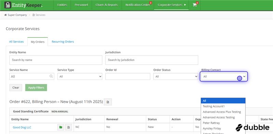Open document icon next to Order #622
273x134 pixels.
tap(108, 102)
